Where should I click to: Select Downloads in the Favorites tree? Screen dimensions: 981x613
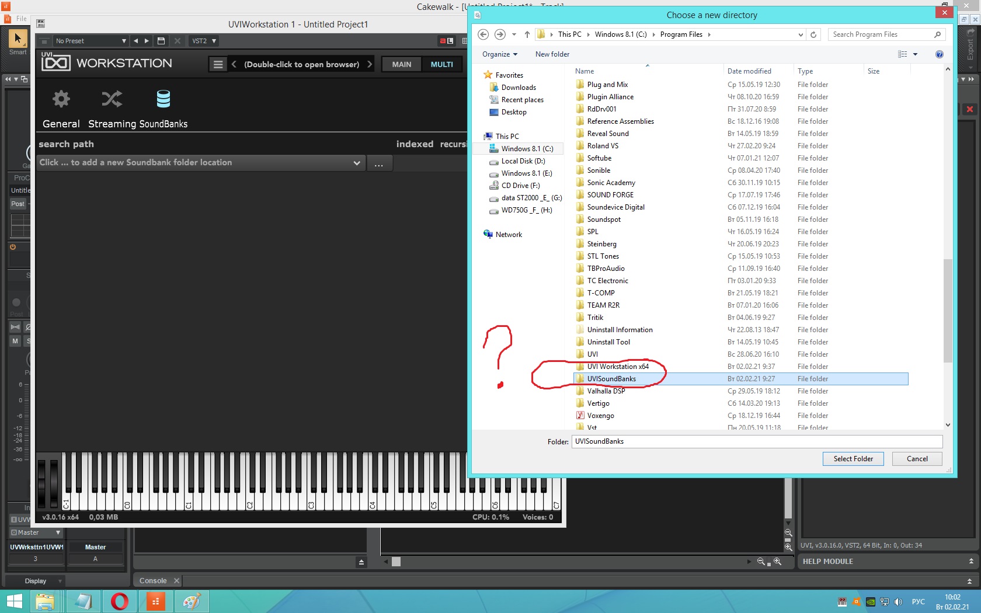pos(518,88)
